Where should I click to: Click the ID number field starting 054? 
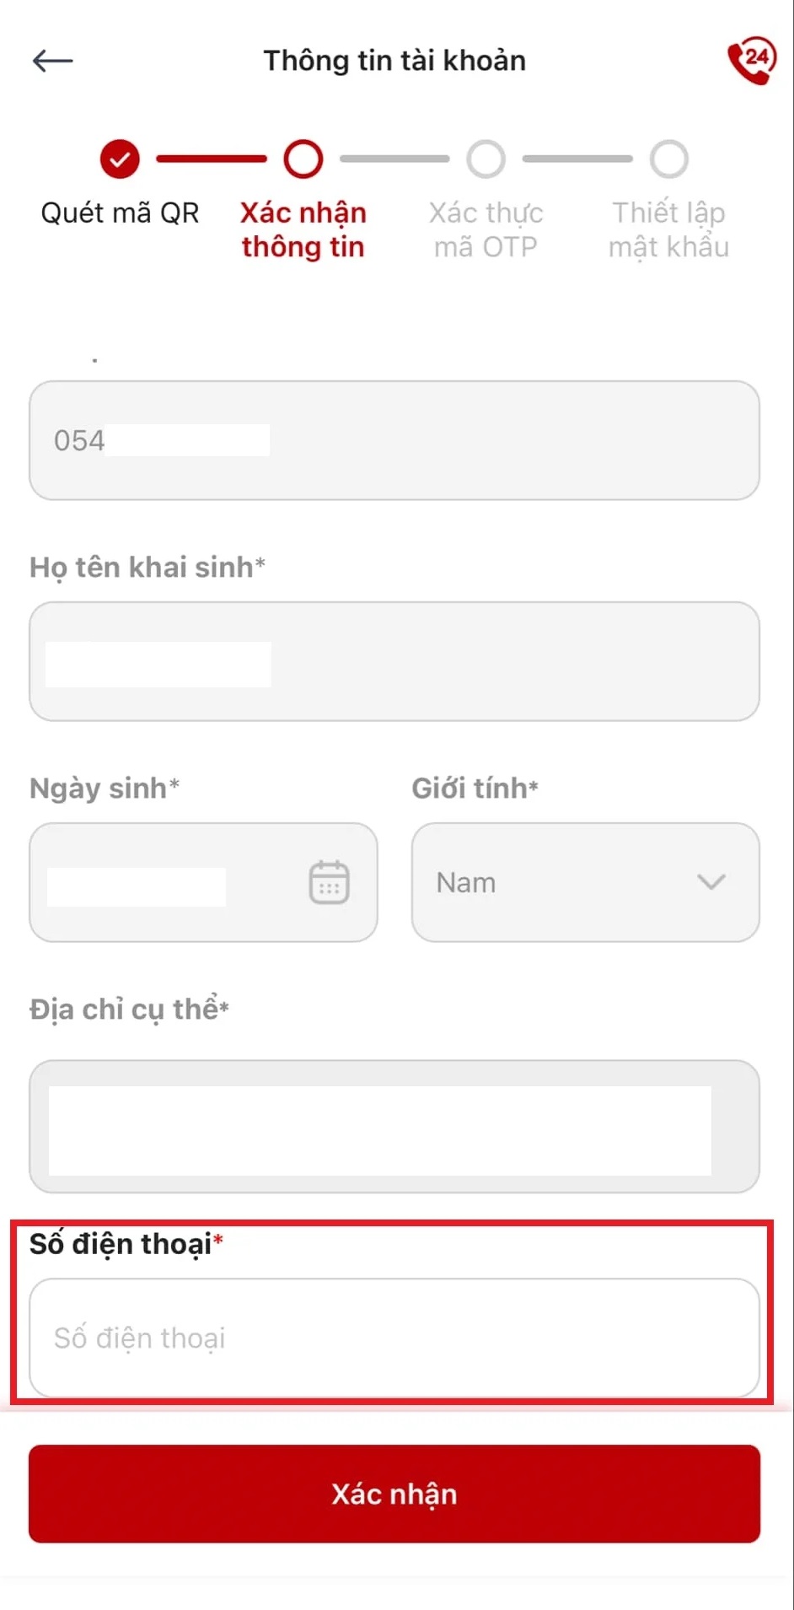pos(394,440)
